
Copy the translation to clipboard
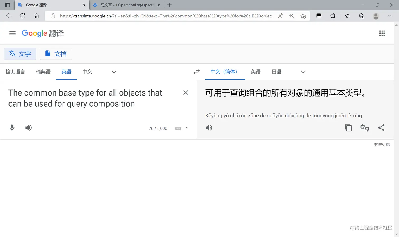point(348,128)
